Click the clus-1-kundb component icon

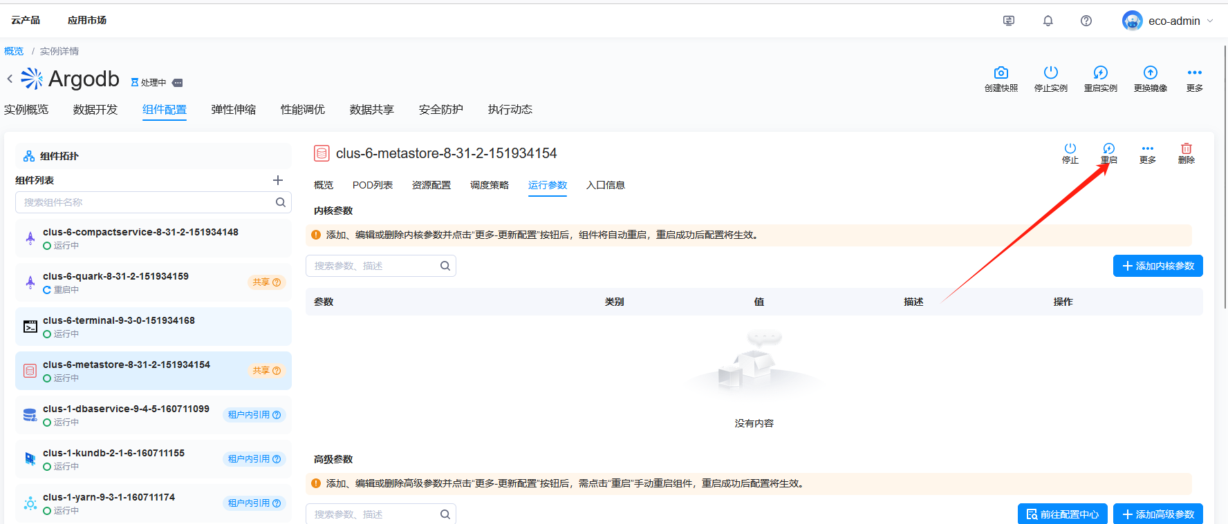tap(30, 459)
